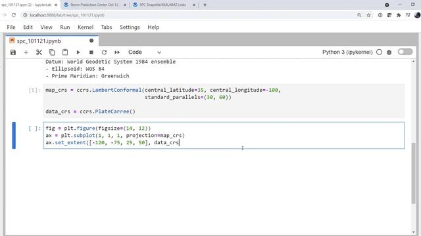421x236 pixels.
Task: Click the notebook vertical scrollbar thumb
Action: point(414,173)
